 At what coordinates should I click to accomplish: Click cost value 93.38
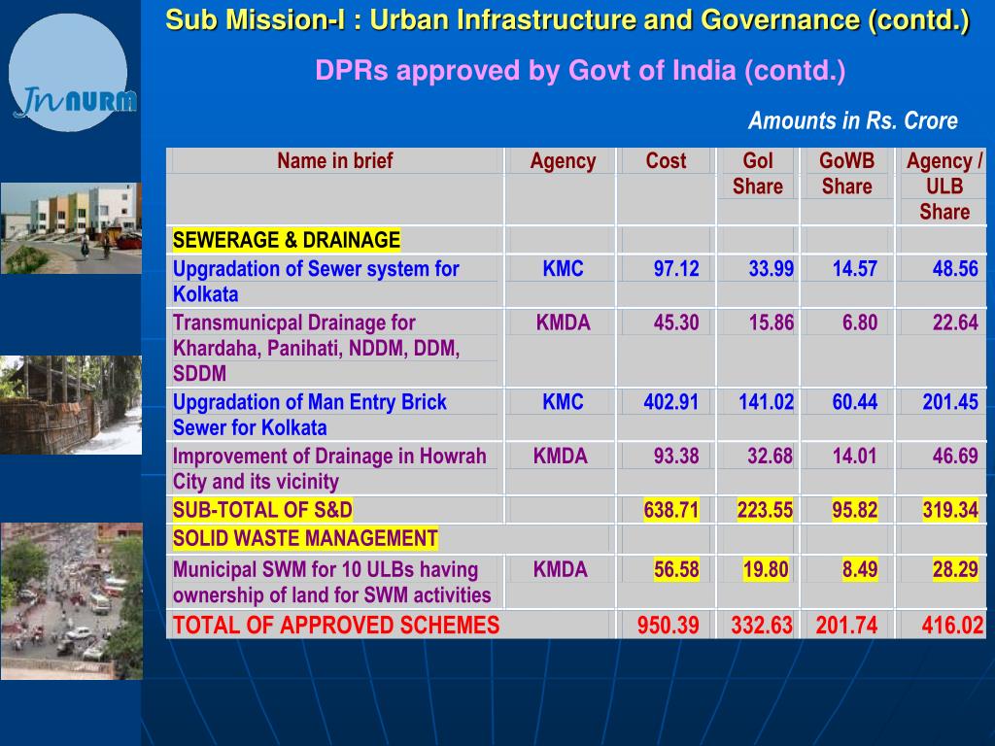[676, 457]
